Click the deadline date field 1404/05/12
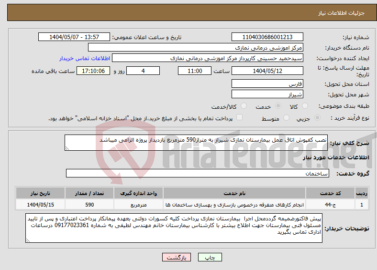 point(267,71)
